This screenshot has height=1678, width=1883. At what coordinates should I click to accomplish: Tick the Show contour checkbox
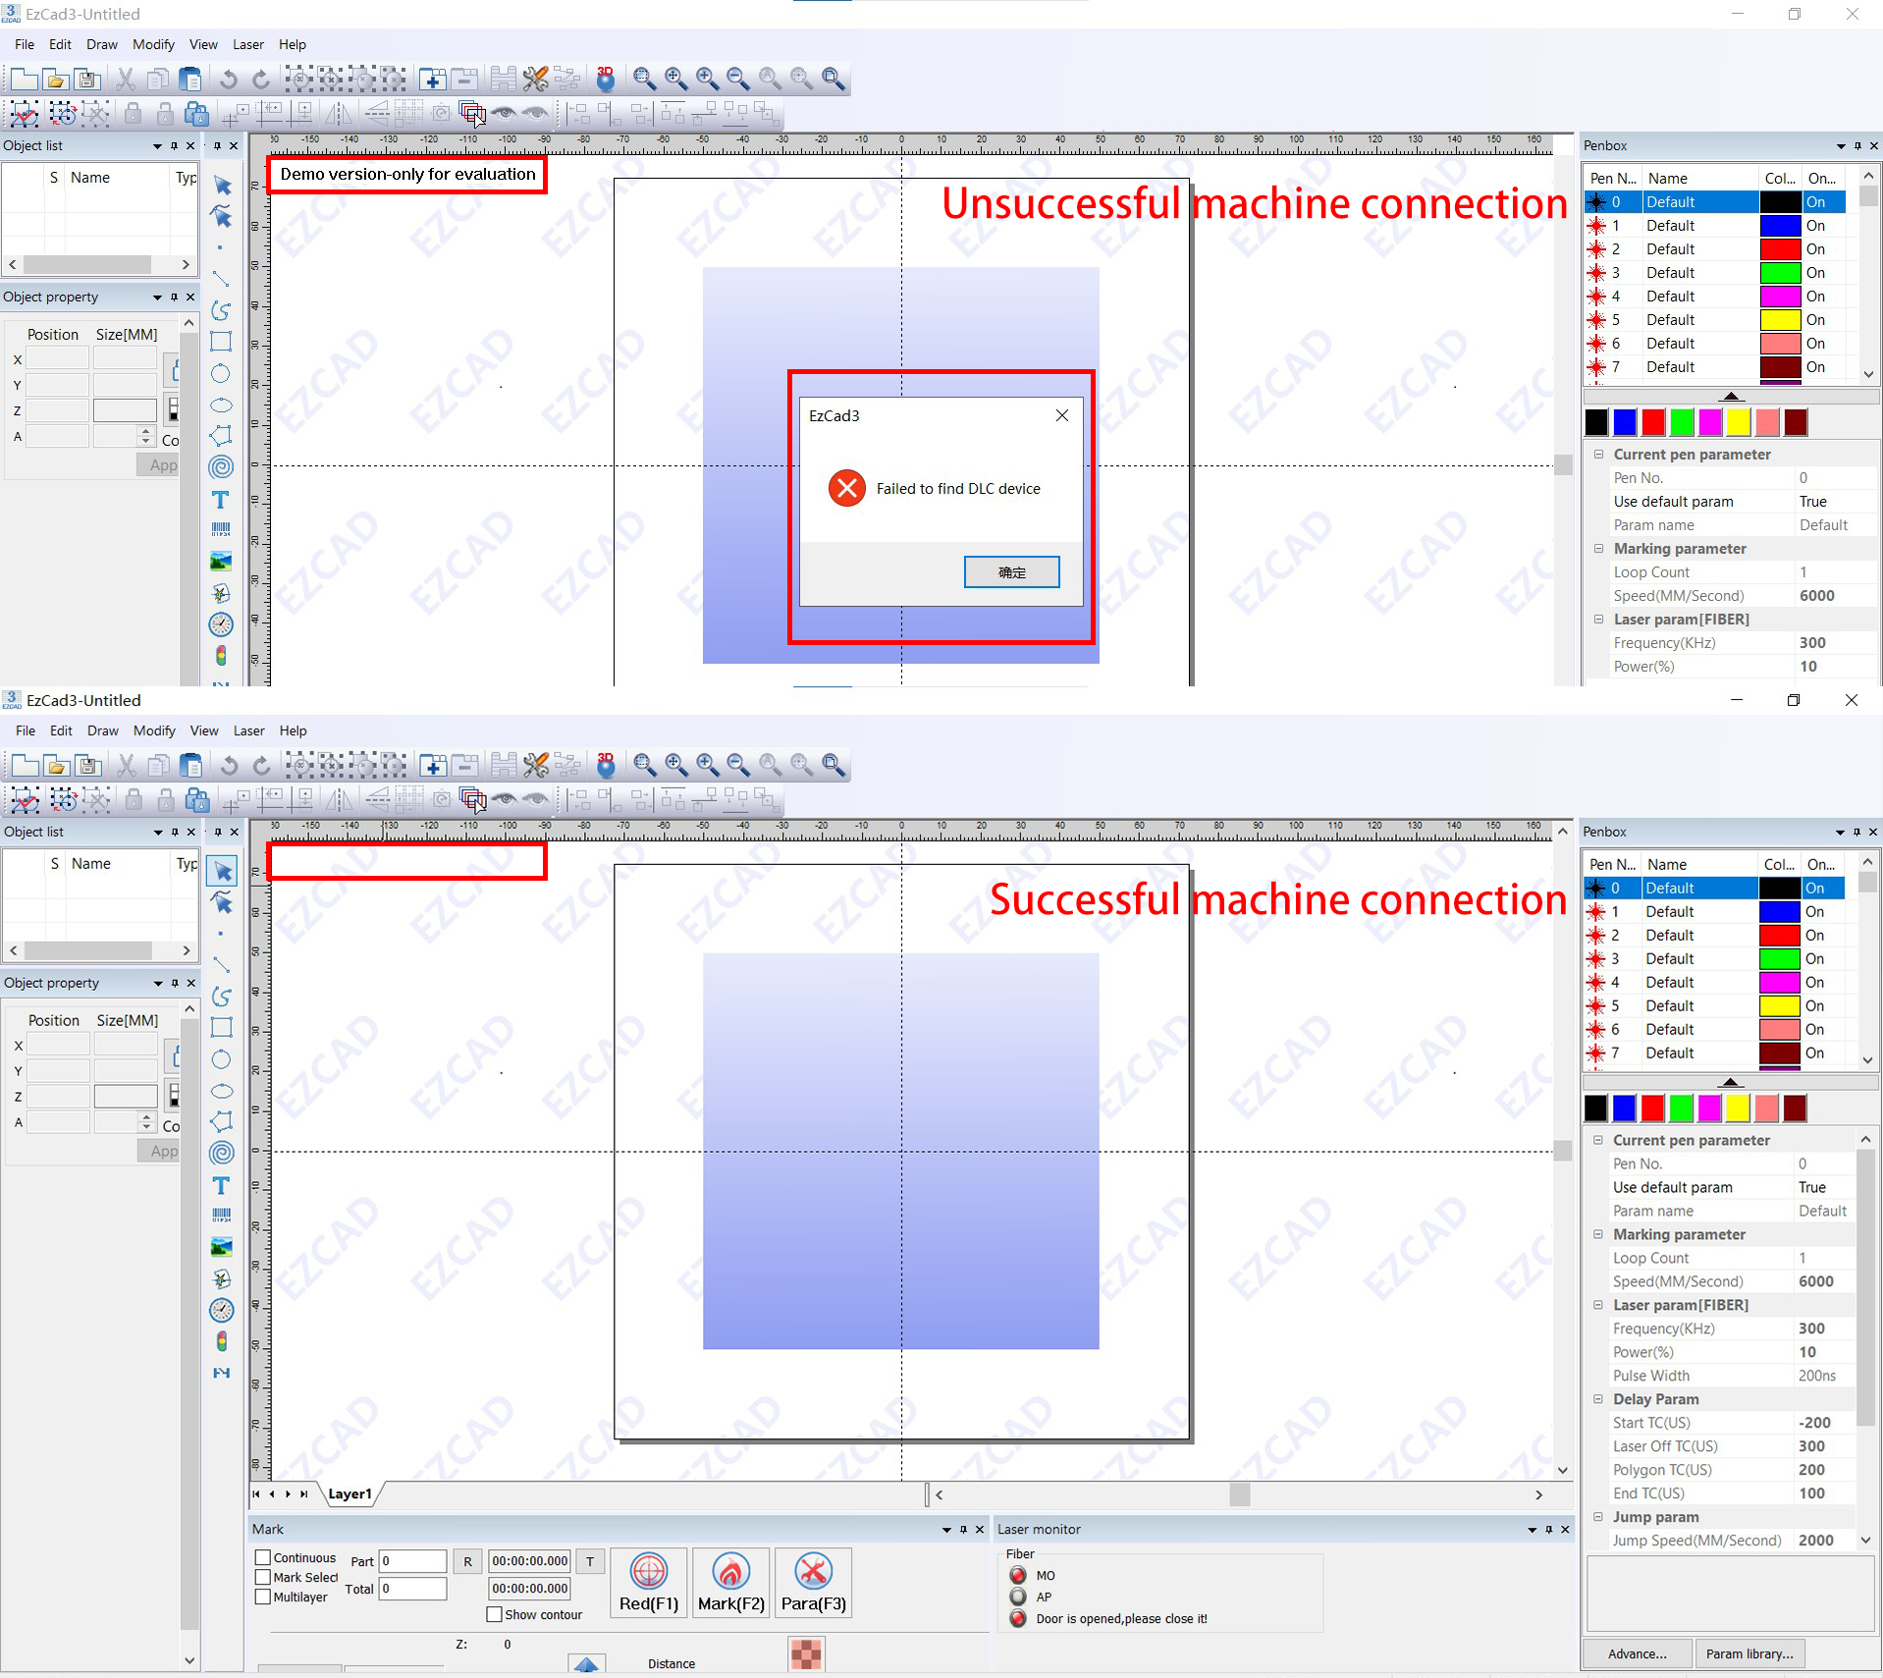pos(495,1614)
